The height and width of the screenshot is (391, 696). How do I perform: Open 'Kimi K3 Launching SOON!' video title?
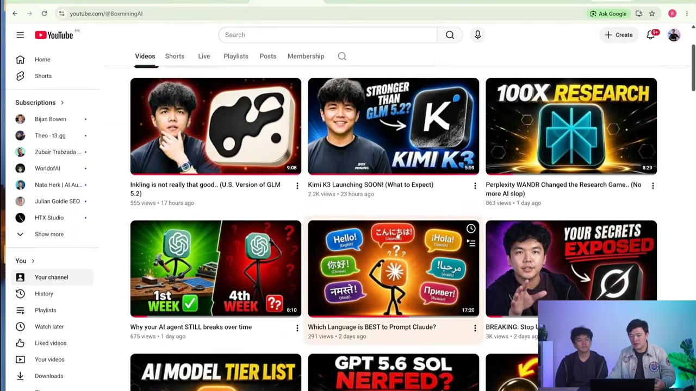[x=371, y=185]
